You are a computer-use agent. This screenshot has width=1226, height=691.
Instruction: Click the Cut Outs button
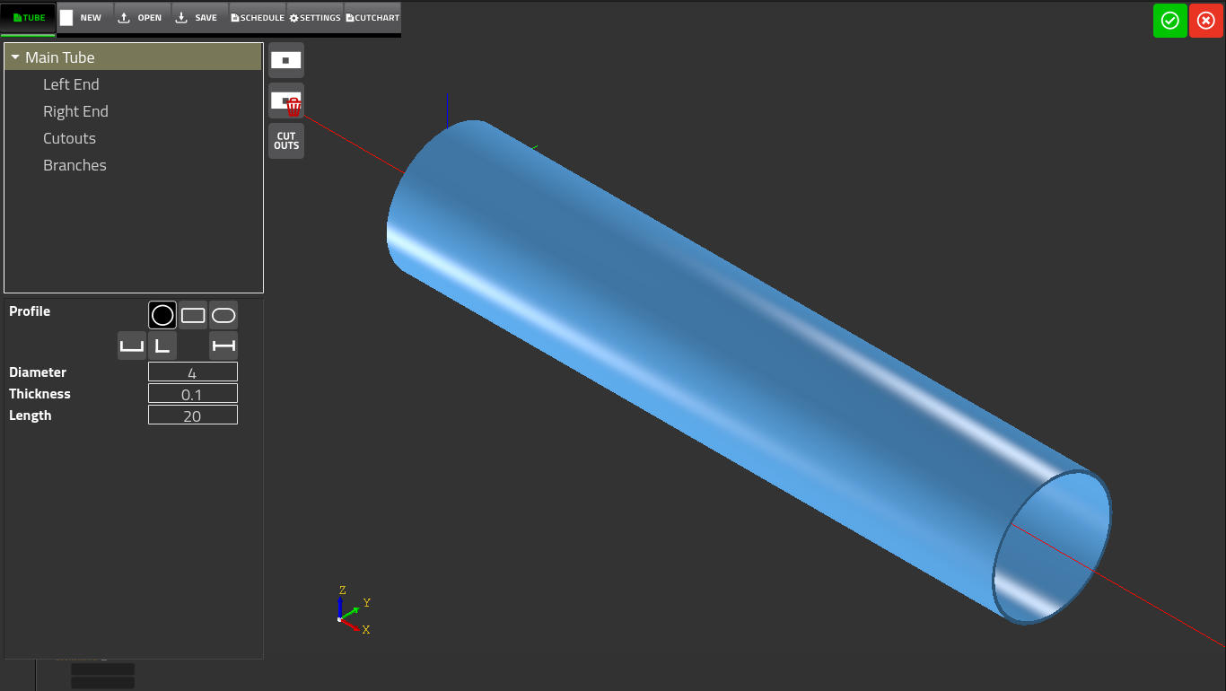click(x=286, y=141)
